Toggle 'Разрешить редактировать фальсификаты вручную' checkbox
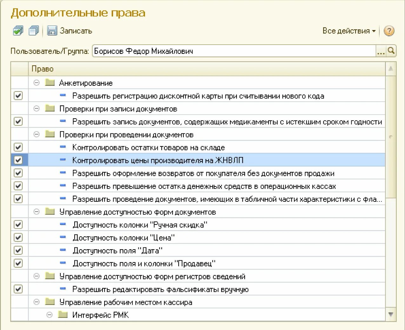 point(18,289)
